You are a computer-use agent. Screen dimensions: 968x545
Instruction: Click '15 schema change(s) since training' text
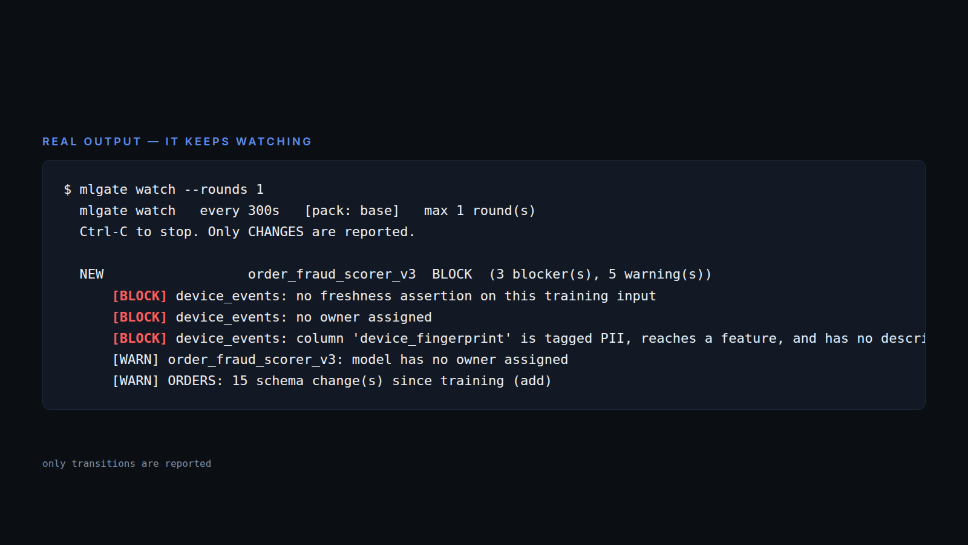pos(368,381)
